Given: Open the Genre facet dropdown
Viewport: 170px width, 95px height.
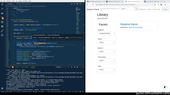Looking at the screenshot, I should point(106,42).
